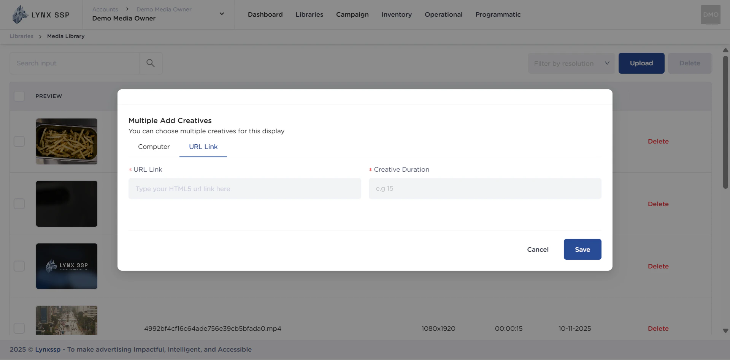This screenshot has height=360, width=730.
Task: Open the city street preview thumbnail
Action: 67,321
